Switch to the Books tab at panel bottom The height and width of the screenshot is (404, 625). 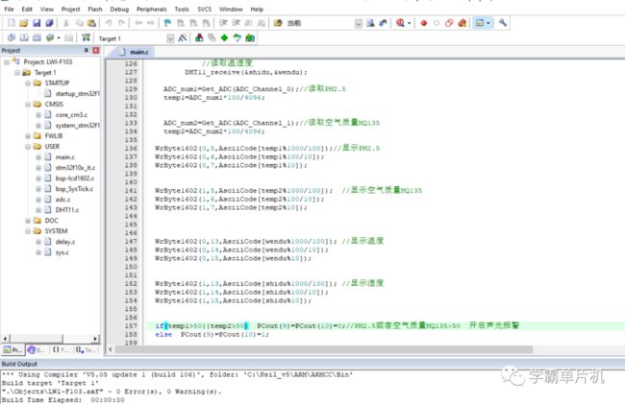click(37, 350)
